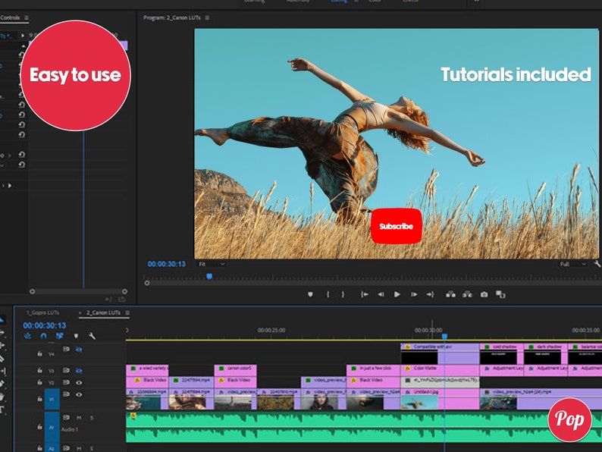This screenshot has width=602, height=452.
Task: Click the Export Frame camera icon
Action: click(484, 294)
